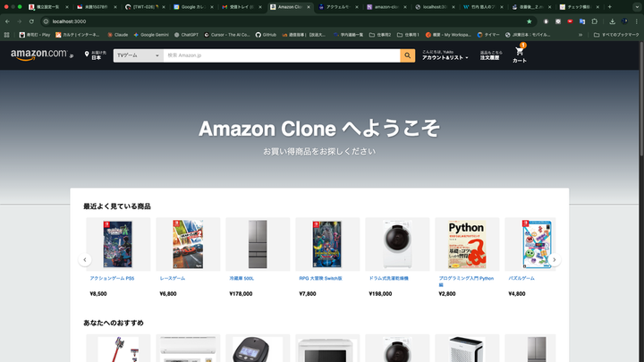Click the page vertical scrollbar
This screenshot has width=644, height=362.
[640, 201]
